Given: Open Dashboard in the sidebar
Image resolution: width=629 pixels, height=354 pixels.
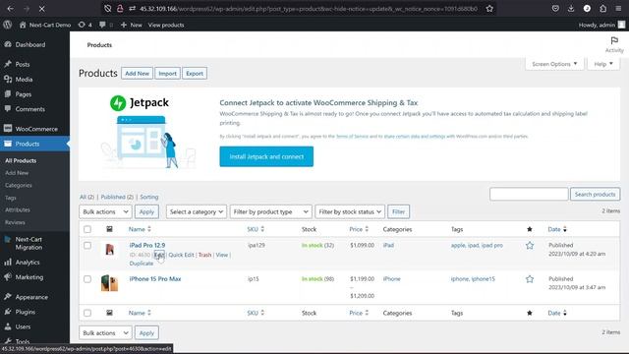Looking at the screenshot, I should tap(30, 44).
